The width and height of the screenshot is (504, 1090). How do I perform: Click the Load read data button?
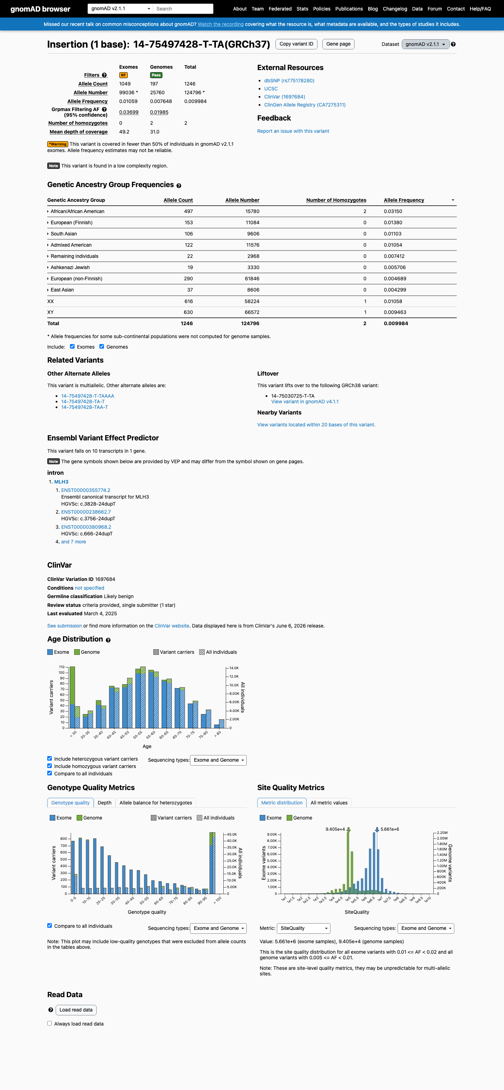tap(76, 1010)
